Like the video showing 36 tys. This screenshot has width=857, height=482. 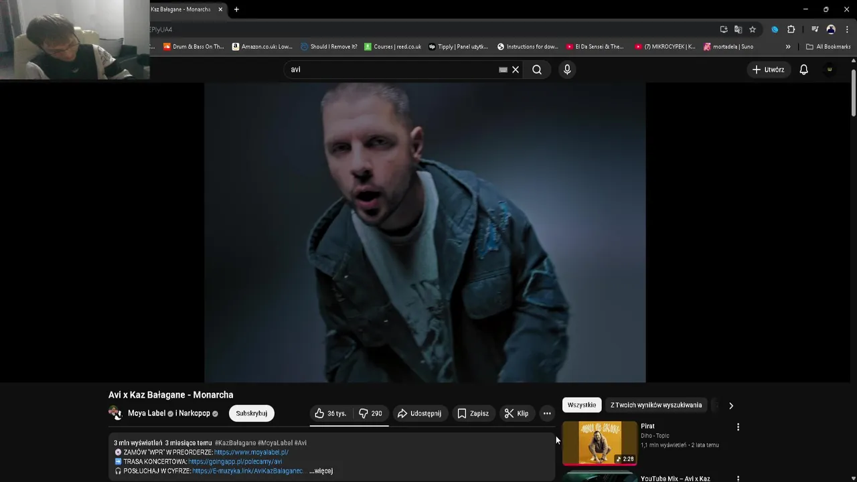[x=331, y=413]
